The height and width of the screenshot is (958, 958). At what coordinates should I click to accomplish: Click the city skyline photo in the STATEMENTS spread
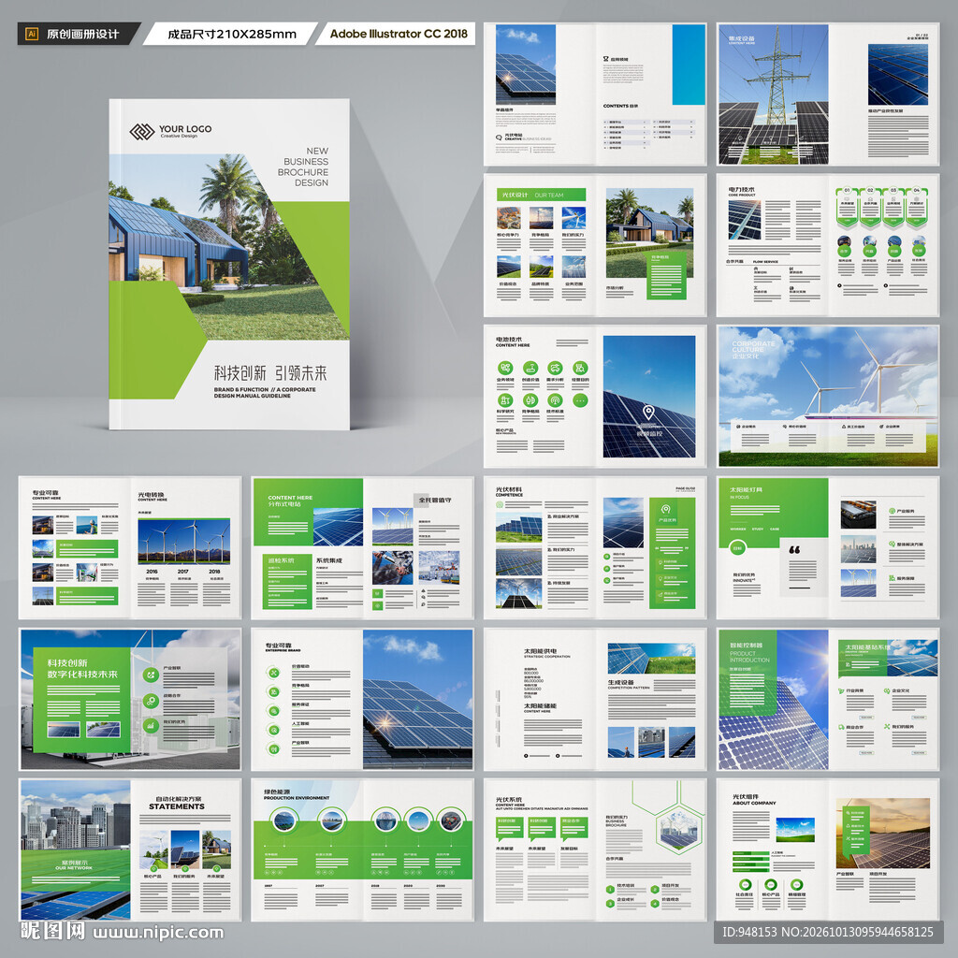(76, 813)
